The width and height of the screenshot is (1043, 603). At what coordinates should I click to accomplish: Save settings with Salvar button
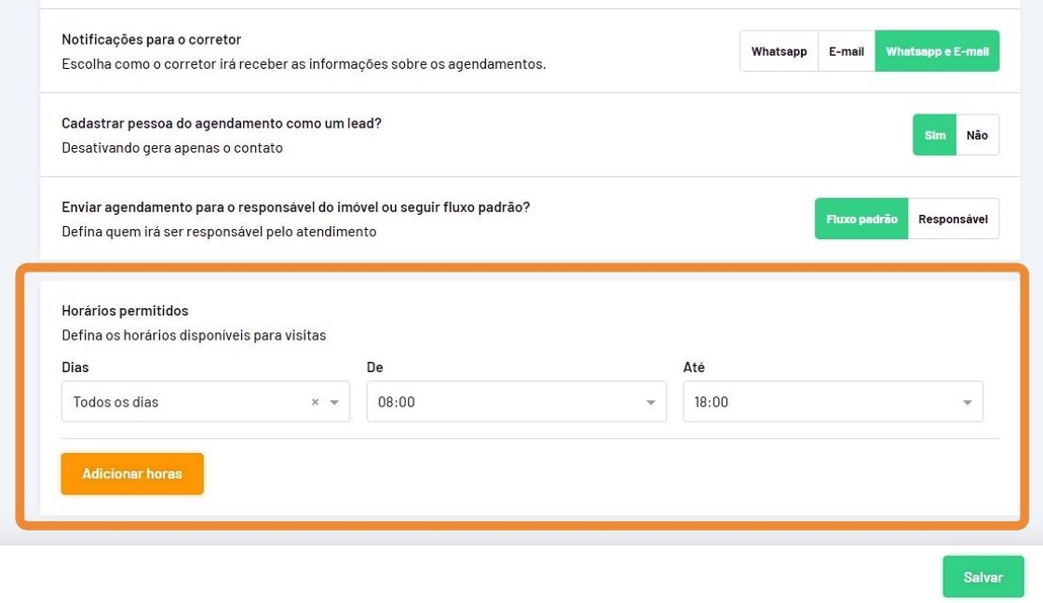(982, 577)
